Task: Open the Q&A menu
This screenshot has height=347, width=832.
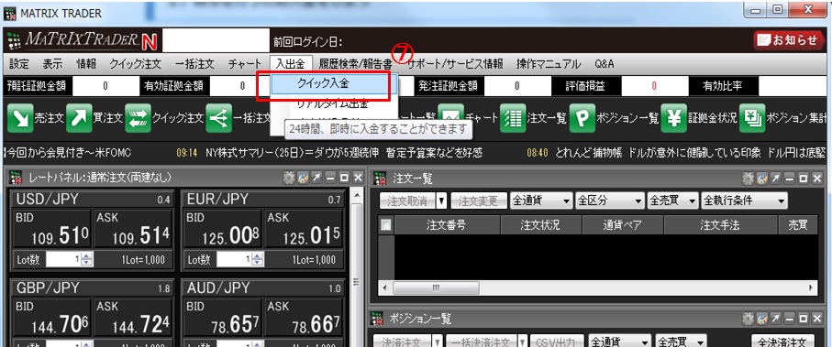Action: 605,64
